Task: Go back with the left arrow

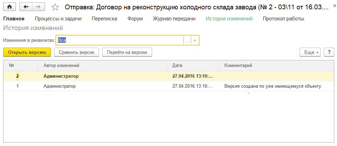Action: point(26,7)
